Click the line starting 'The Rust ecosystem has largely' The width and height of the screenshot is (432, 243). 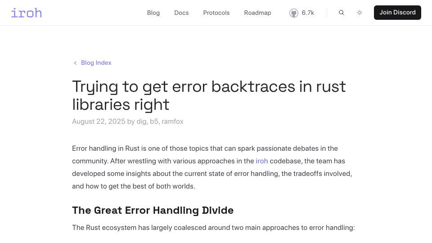[x=213, y=228]
